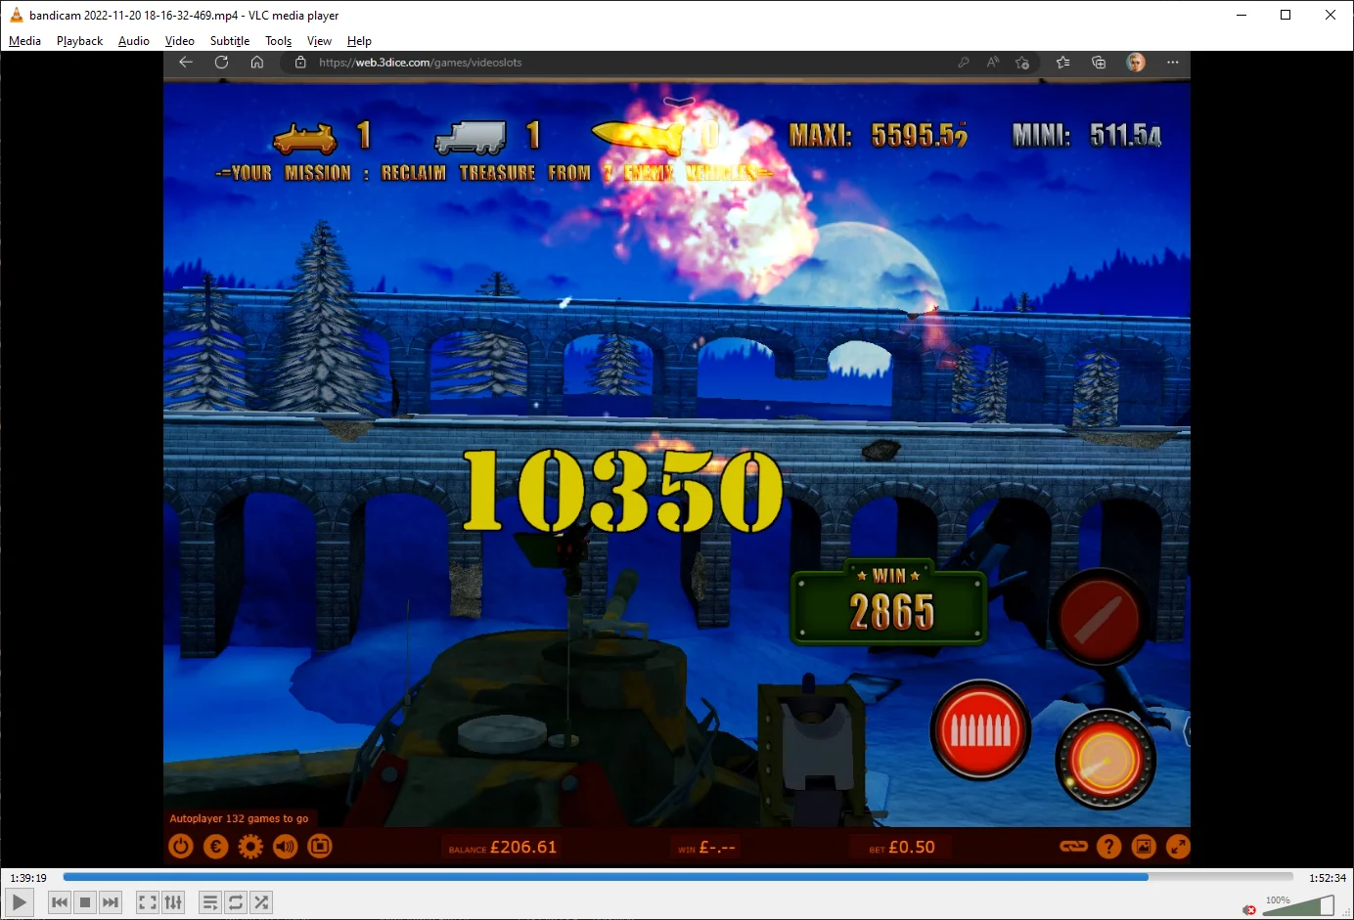Click the total time 1:52:34 label
Viewport: 1354px width, 920px height.
point(1328,878)
